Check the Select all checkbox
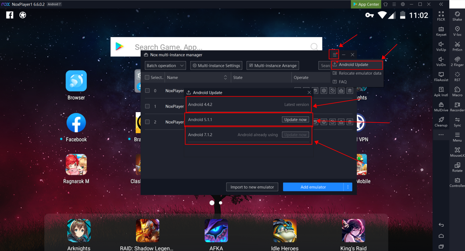The height and width of the screenshot is (251, 465). (x=147, y=77)
